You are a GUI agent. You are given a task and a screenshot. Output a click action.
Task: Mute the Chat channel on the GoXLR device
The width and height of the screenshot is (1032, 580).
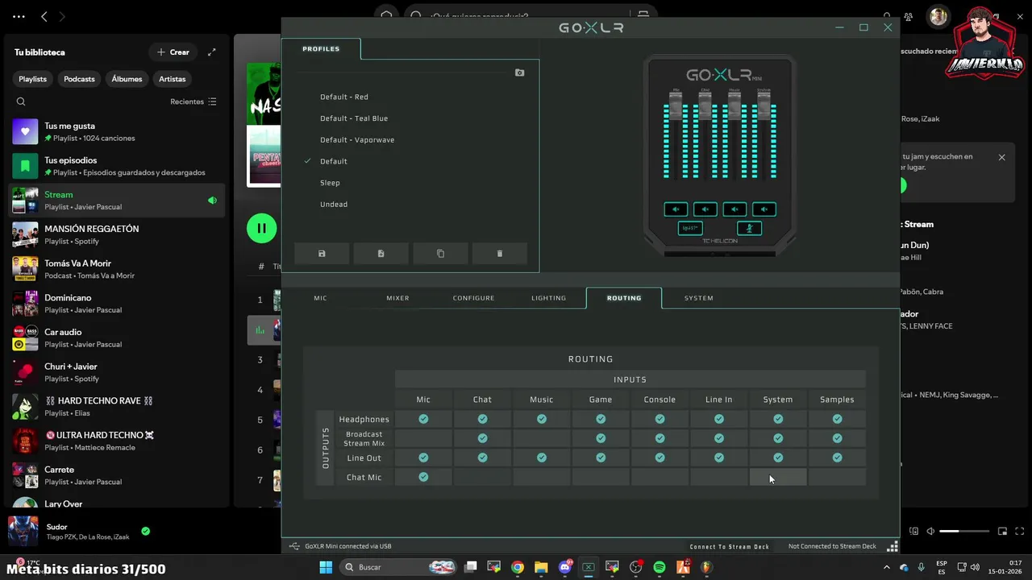pos(705,209)
